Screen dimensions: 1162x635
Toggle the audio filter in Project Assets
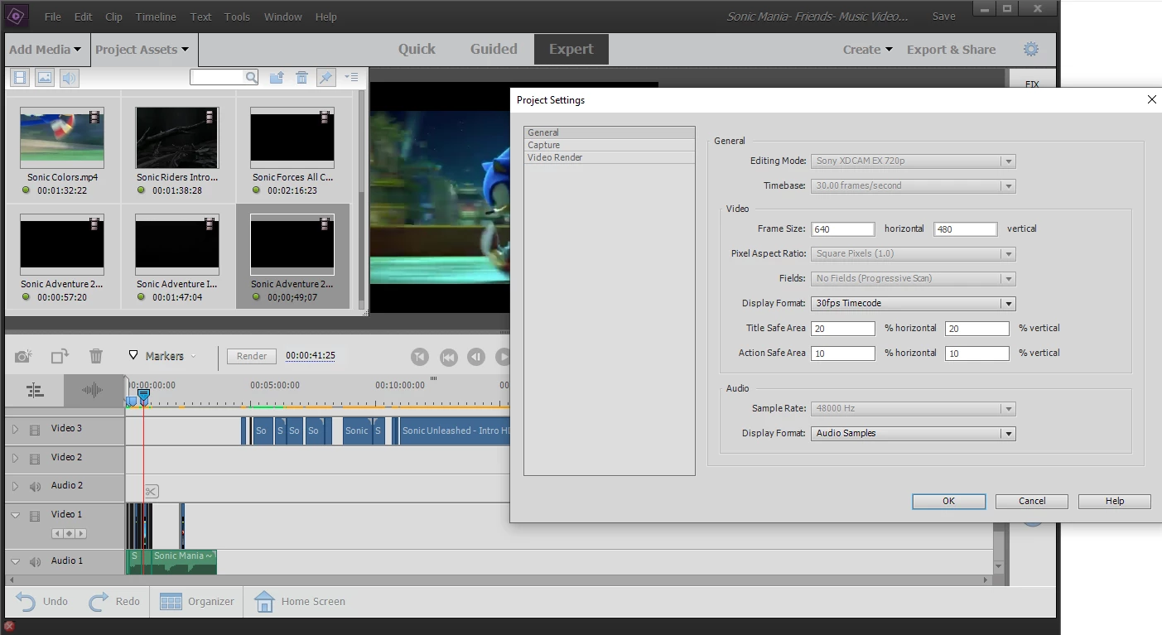[x=70, y=78]
